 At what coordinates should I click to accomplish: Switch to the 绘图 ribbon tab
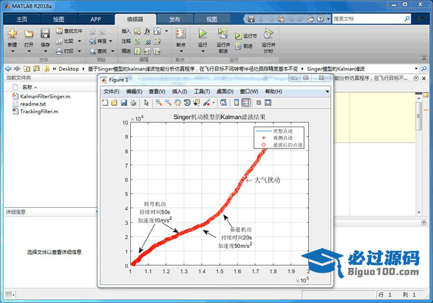(x=59, y=19)
